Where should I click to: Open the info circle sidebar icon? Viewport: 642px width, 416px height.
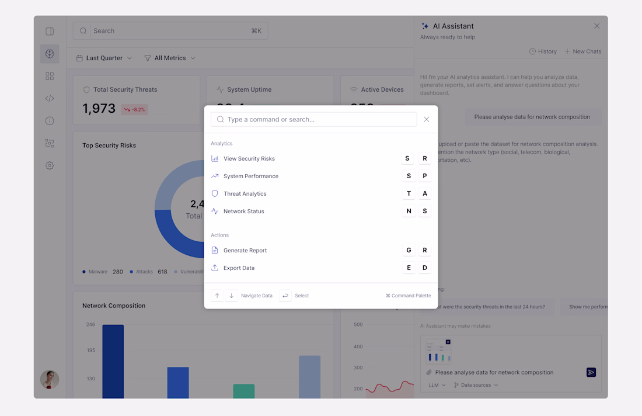pos(50,121)
